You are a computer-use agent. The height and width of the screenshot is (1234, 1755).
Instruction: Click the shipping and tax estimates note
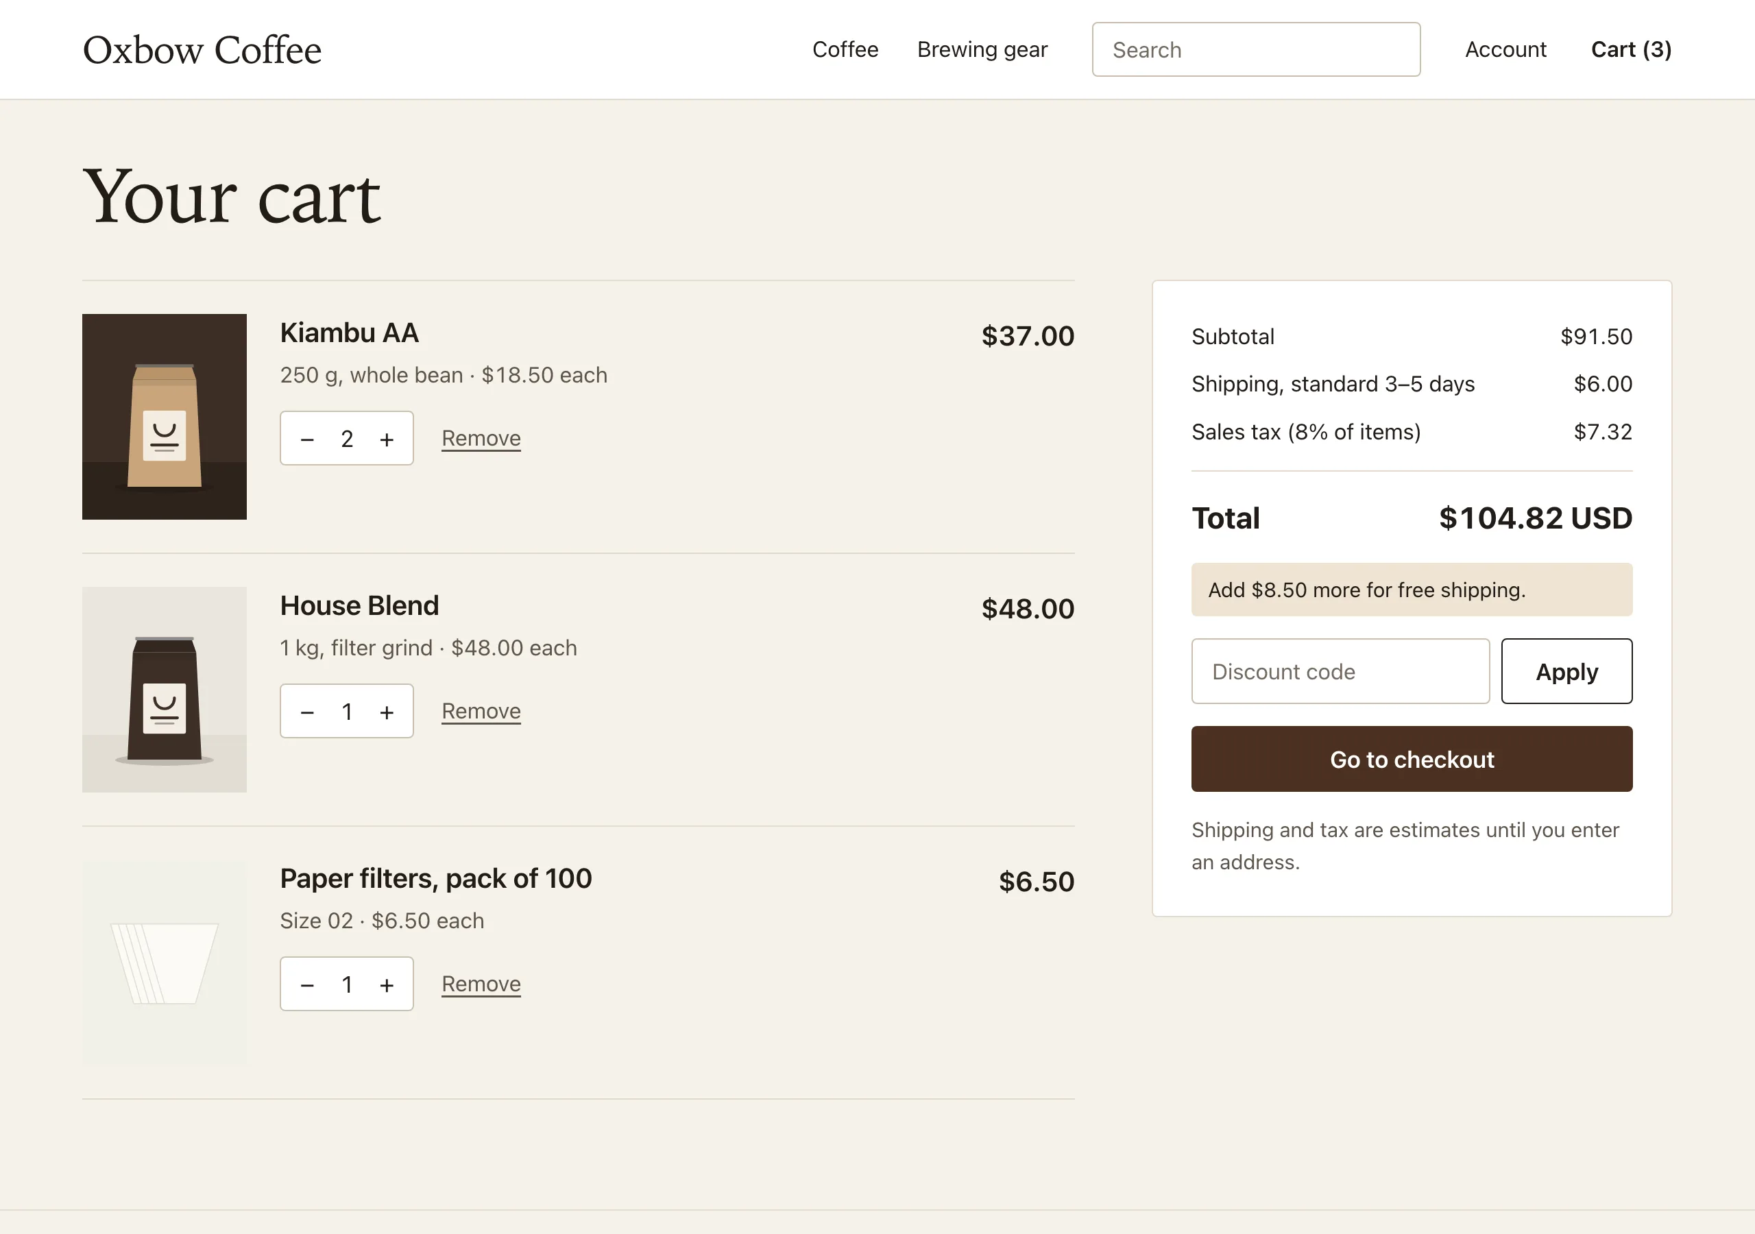click(x=1405, y=847)
